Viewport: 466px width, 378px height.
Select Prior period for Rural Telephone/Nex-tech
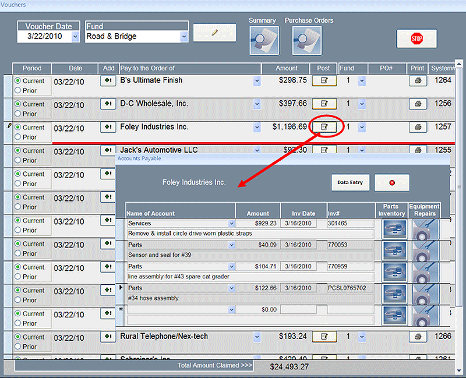18,347
